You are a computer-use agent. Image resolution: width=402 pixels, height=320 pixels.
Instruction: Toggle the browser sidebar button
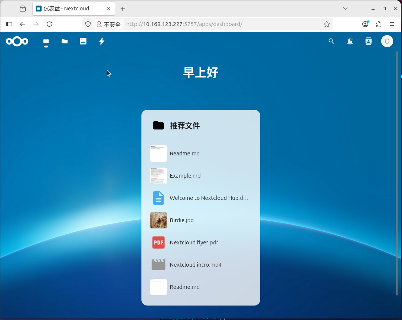[x=9, y=24]
